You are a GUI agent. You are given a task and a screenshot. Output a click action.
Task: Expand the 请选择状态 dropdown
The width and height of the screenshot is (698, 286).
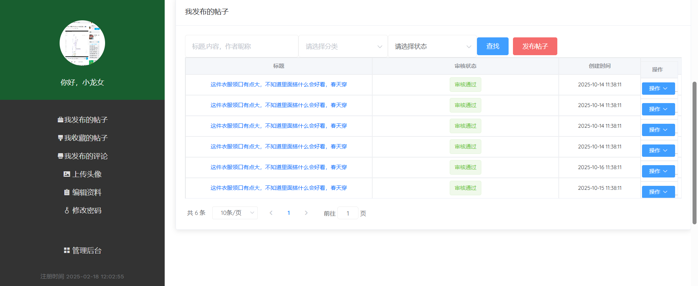click(x=432, y=46)
